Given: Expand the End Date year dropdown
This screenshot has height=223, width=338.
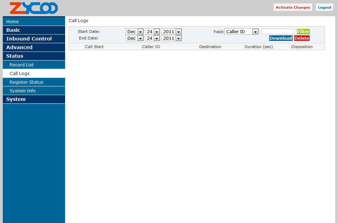Looking at the screenshot, I should [x=171, y=38].
